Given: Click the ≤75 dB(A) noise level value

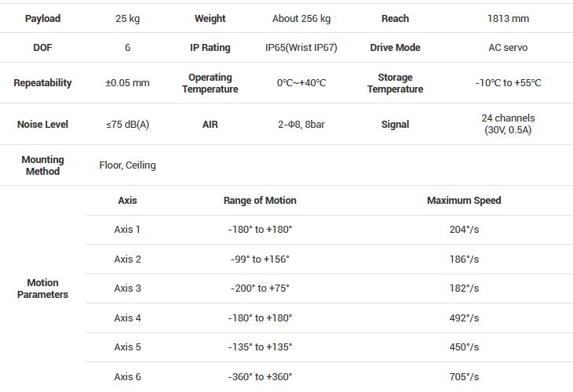Looking at the screenshot, I should pos(127,125).
